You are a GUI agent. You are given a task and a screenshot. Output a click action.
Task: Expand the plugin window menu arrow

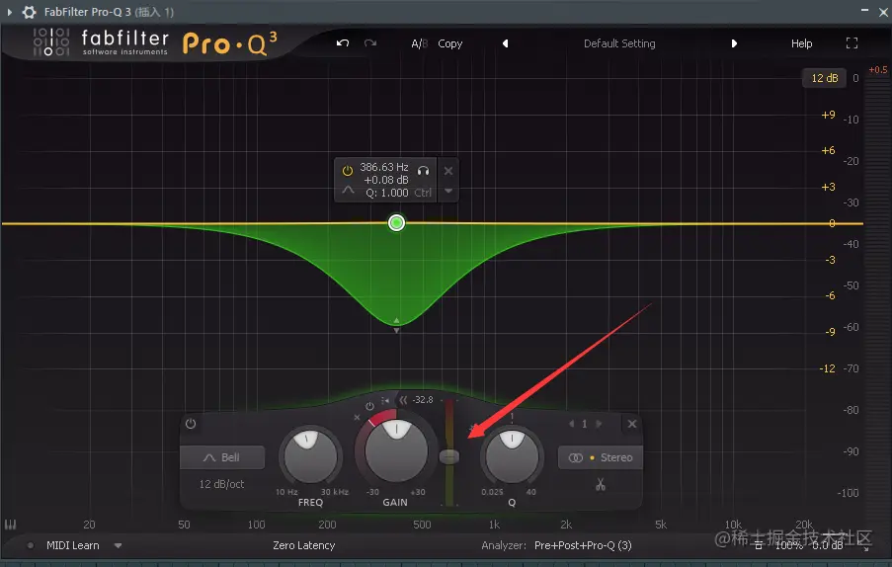point(9,12)
